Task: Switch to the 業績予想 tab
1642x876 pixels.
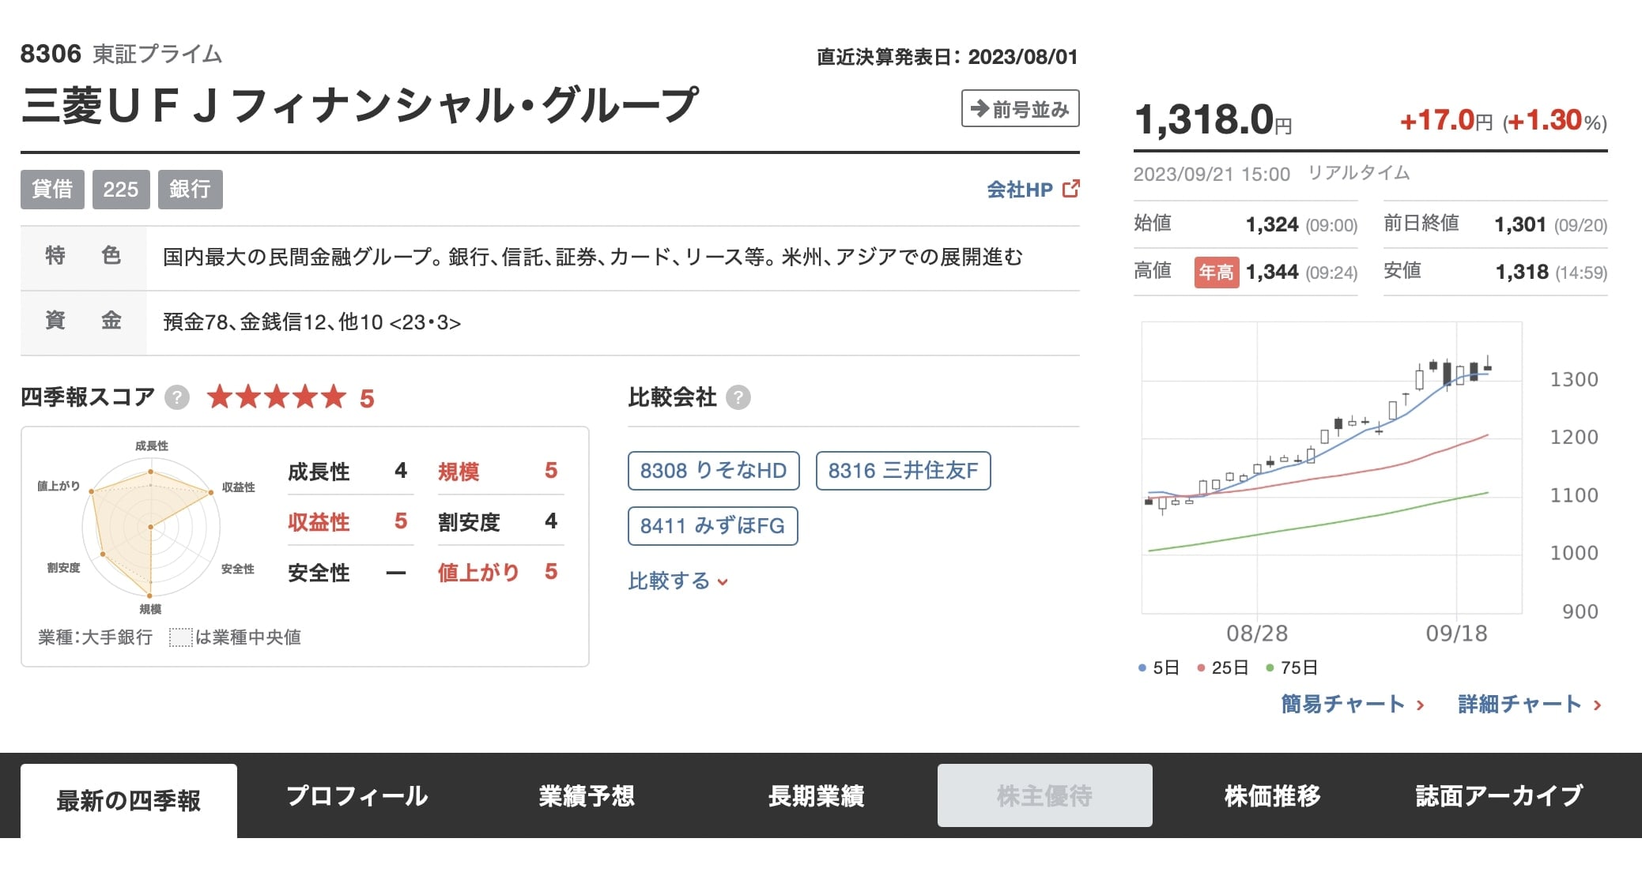Action: [x=587, y=795]
